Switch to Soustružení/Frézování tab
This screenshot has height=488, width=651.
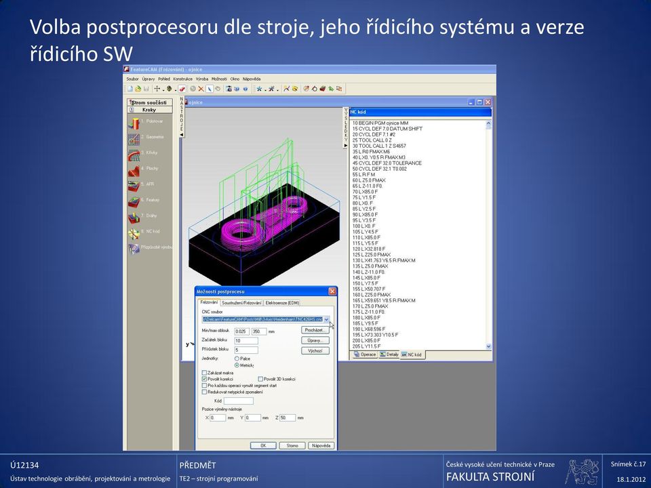point(241,303)
